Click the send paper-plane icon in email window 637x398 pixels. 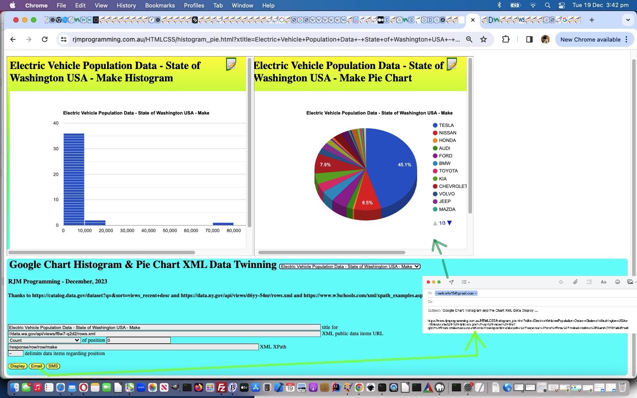451,282
